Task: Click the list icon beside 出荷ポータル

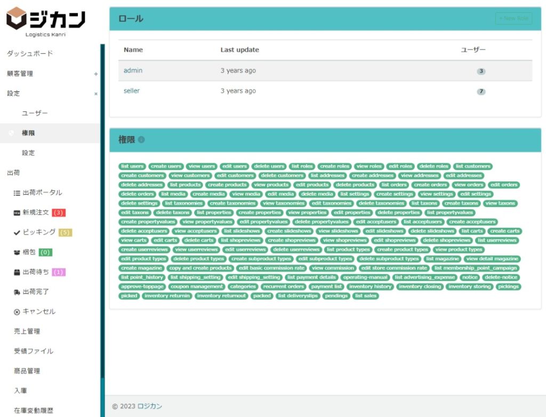Action: pyautogui.click(x=17, y=193)
